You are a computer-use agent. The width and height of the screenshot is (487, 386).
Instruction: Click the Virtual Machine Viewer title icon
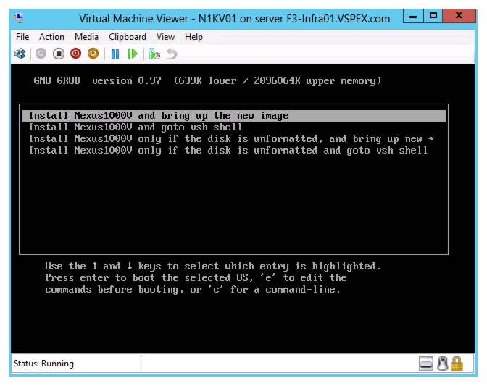19,19
